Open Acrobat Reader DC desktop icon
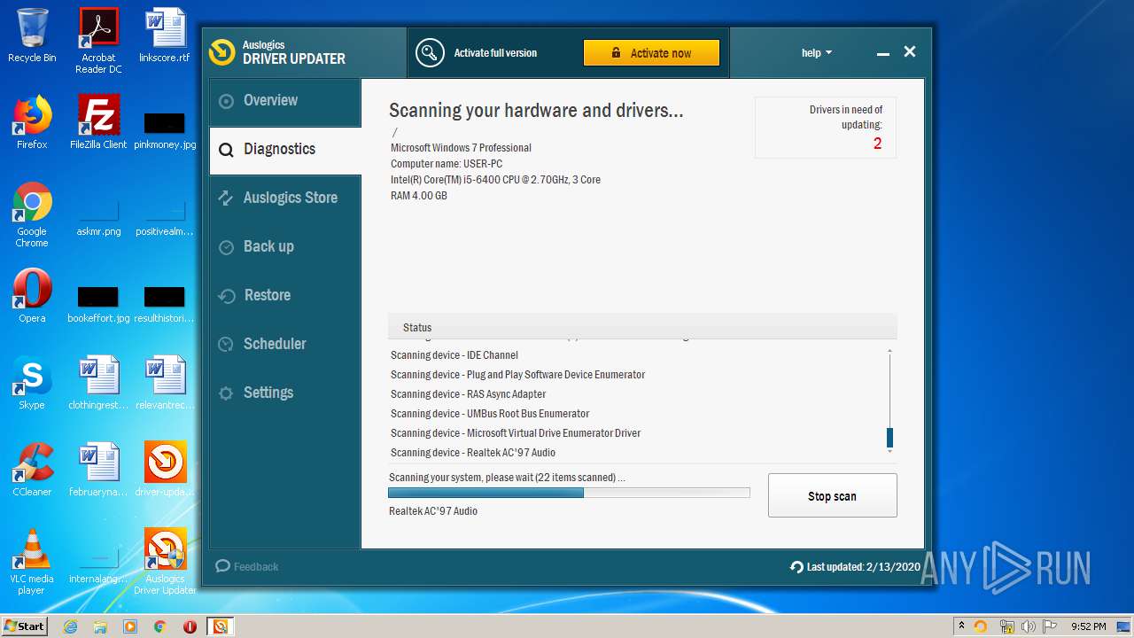1134x638 pixels. tap(98, 41)
